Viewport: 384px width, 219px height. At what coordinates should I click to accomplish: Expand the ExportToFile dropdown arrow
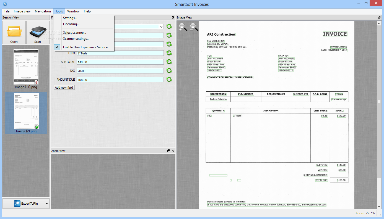click(x=47, y=204)
